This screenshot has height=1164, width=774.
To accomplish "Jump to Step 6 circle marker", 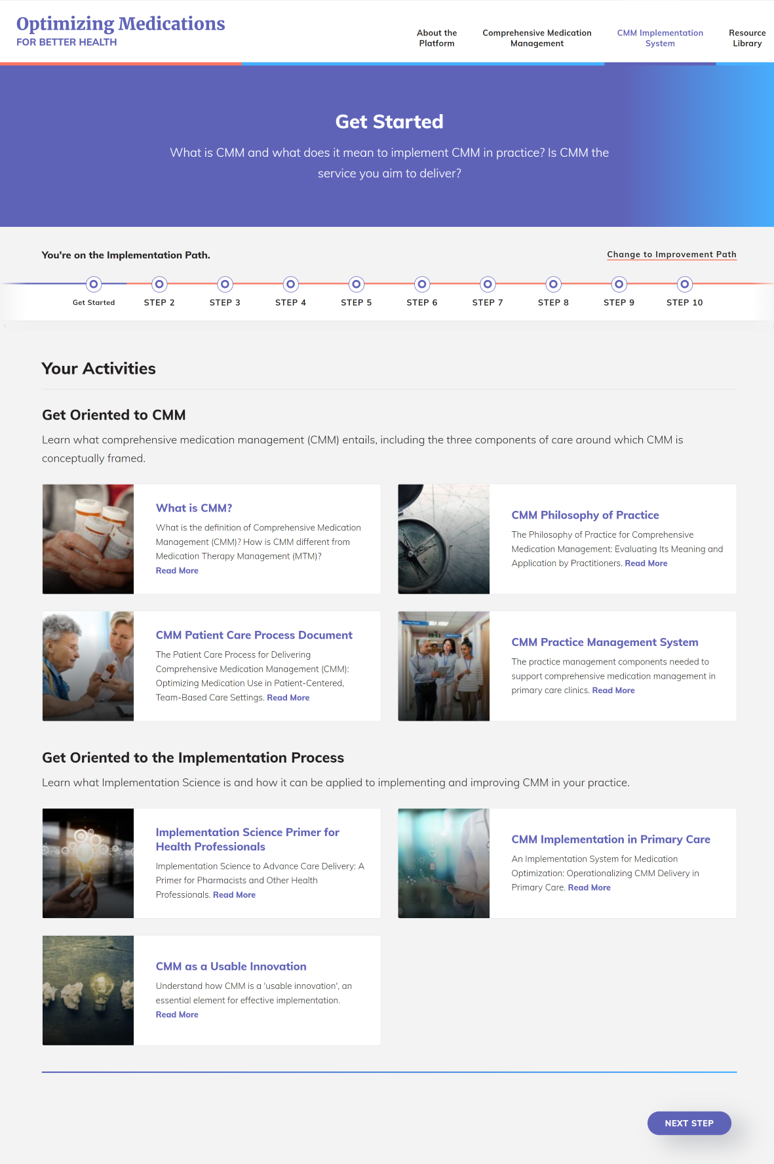I will pyautogui.click(x=422, y=284).
